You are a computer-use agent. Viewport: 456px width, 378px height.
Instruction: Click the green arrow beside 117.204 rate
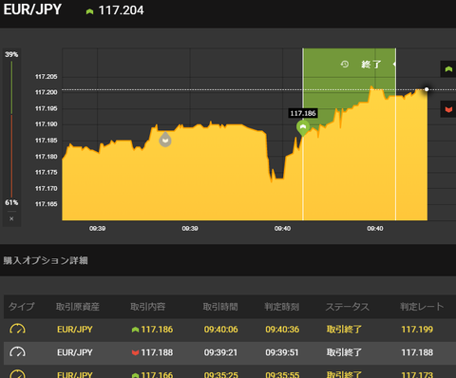pos(89,11)
